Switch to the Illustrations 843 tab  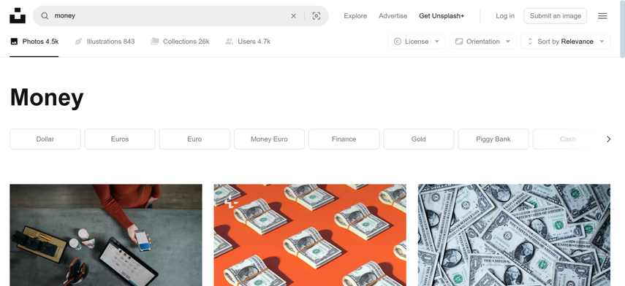tap(105, 42)
